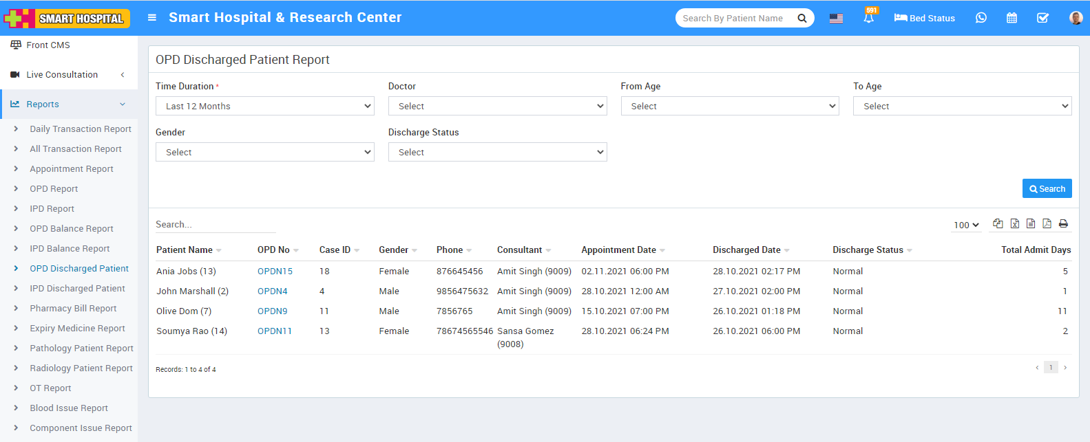Image resolution: width=1090 pixels, height=442 pixels.
Task: Open the To Age dropdown
Action: pos(963,106)
